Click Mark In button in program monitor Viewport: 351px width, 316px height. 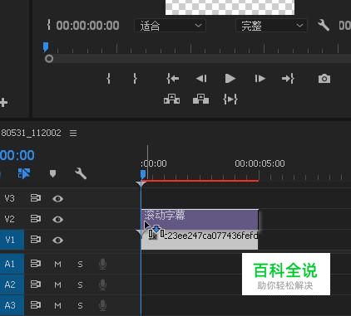[x=109, y=79]
